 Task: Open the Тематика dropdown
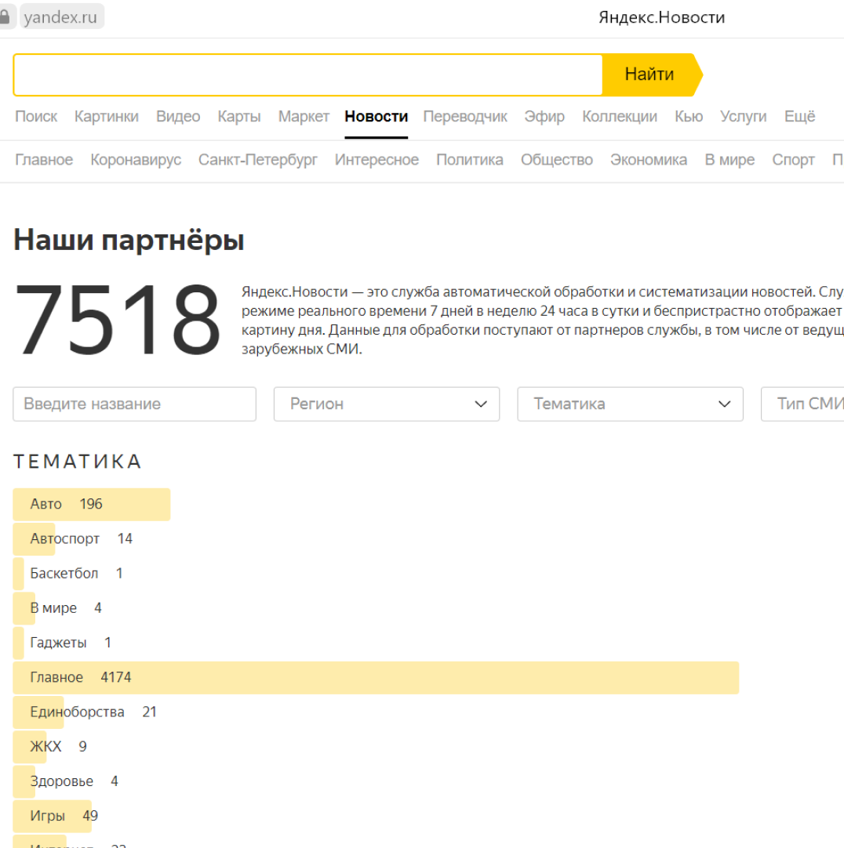630,404
